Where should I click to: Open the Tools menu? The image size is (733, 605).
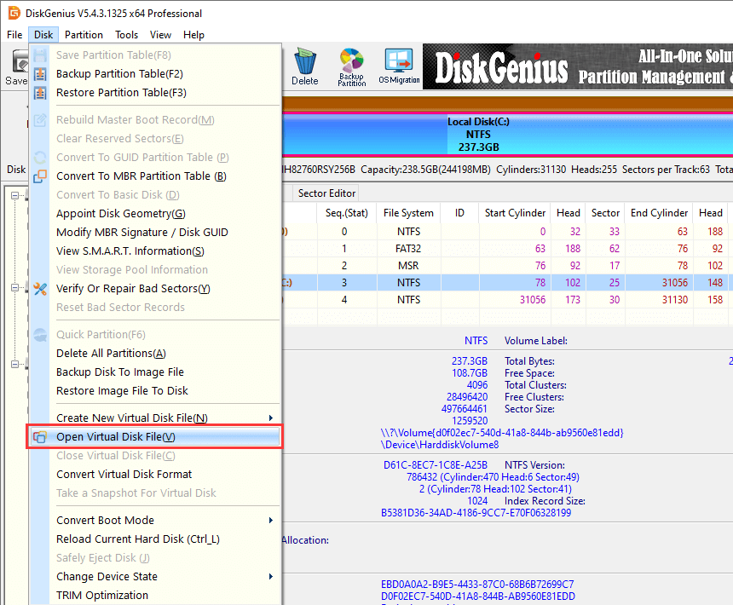click(127, 35)
